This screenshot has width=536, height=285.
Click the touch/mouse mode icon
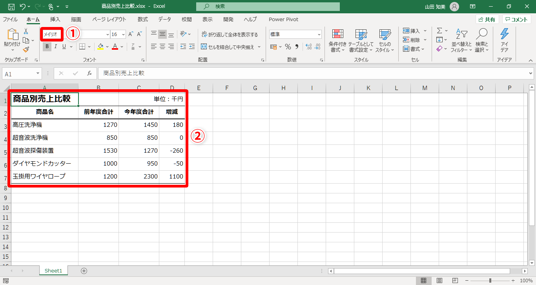coord(51,7)
